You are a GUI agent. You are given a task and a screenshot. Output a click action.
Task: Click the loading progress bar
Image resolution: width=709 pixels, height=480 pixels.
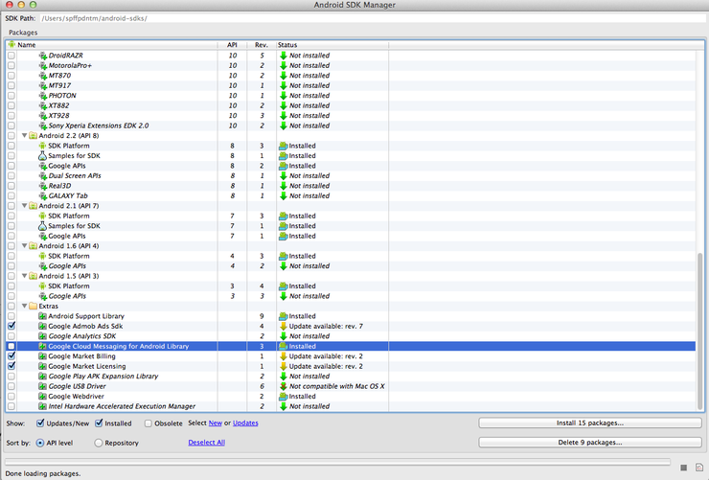click(338, 462)
